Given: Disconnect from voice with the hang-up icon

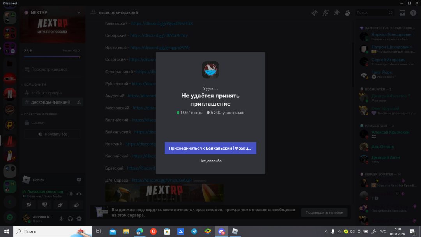Looking at the screenshot, I should [x=79, y=193].
